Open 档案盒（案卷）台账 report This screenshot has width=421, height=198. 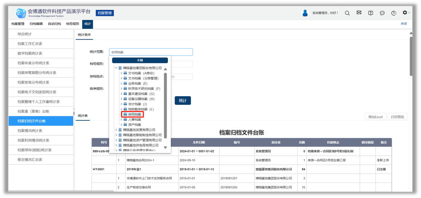[x=41, y=111]
